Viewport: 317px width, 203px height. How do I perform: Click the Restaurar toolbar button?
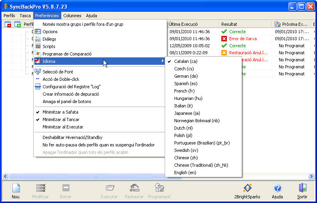[x=134, y=191]
